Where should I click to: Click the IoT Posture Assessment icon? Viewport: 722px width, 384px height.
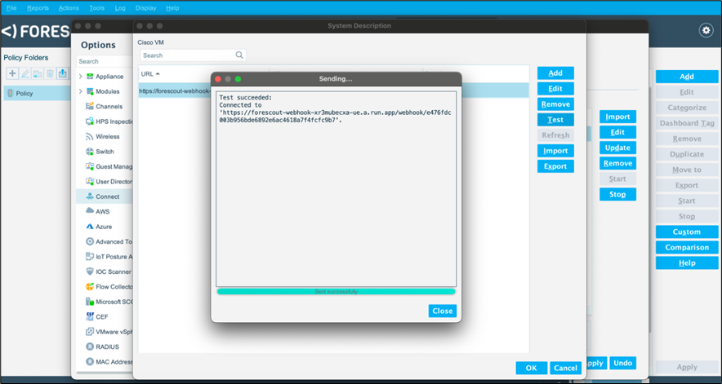(x=90, y=257)
